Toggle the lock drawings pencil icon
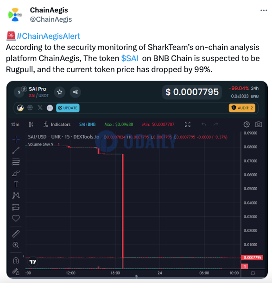The image size is (272, 283). tap(16, 271)
